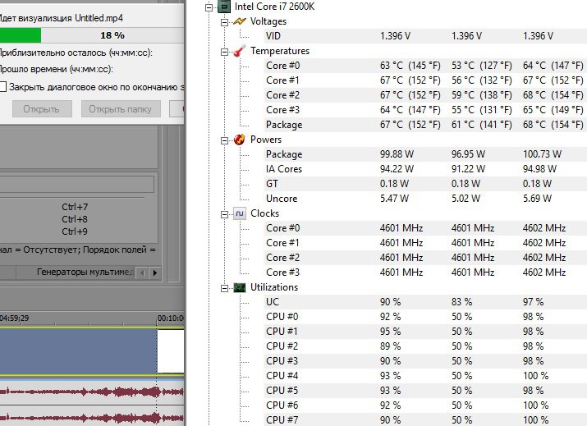
Task: Click the Порядок полей status text
Action: point(119,250)
